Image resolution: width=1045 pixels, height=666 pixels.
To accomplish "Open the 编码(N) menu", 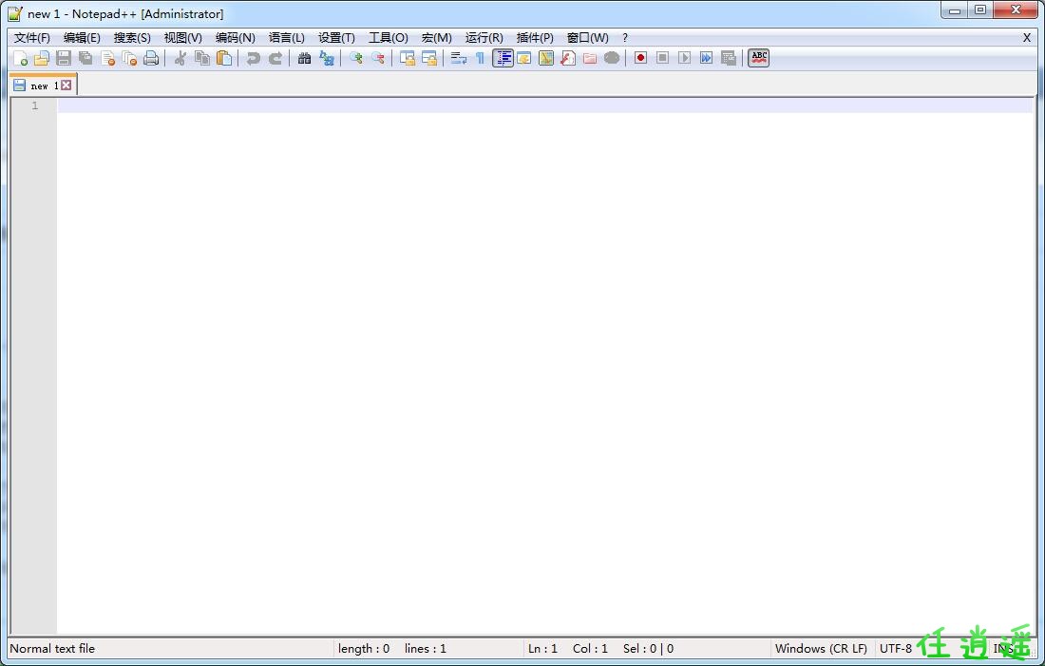I will tap(236, 38).
